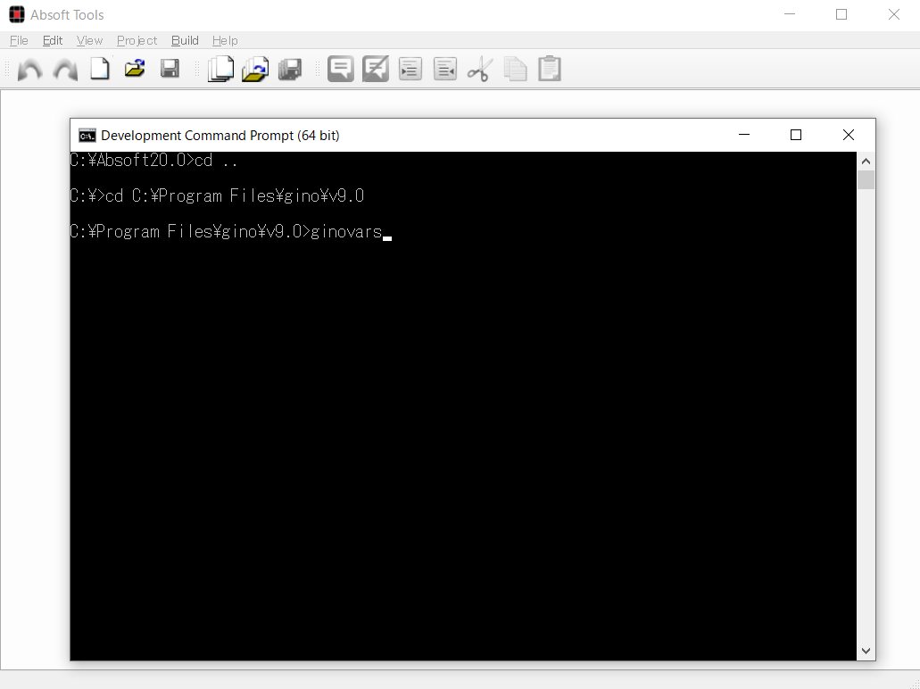Minimize the Development Command Prompt window
The image size is (920, 689).
744,135
